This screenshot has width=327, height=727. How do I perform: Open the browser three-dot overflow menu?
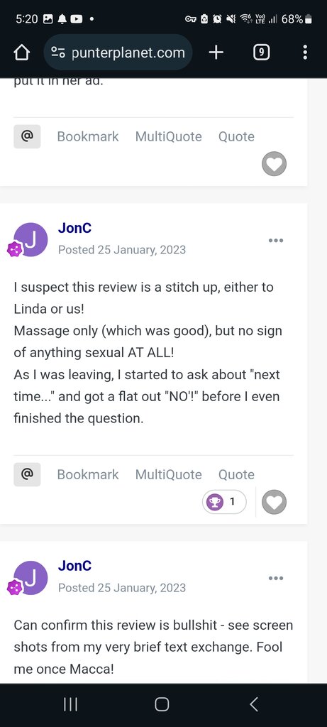coord(305,53)
